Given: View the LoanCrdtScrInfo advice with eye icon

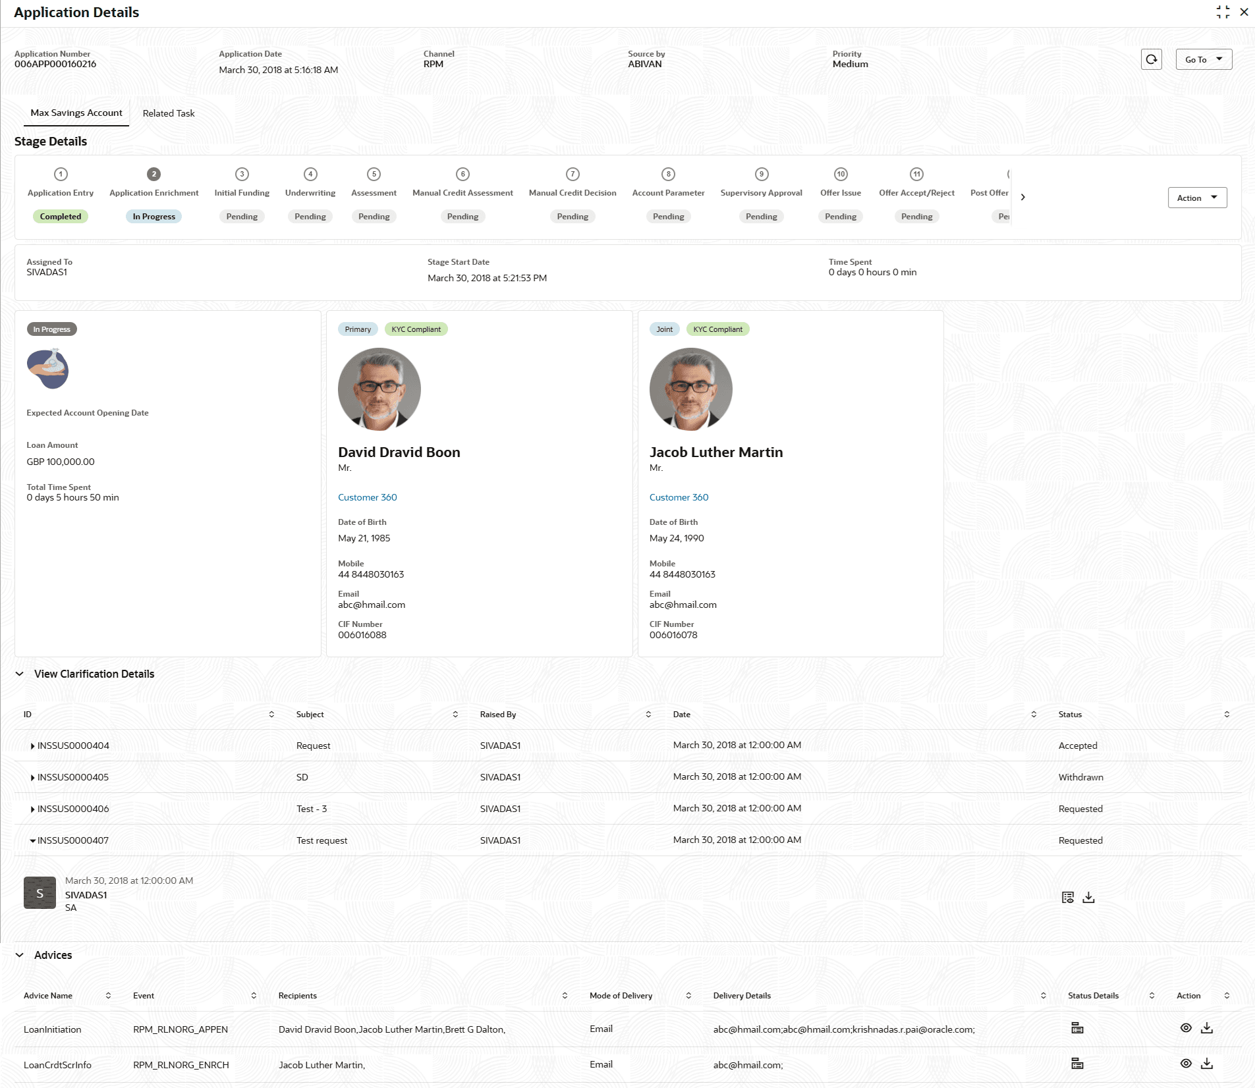Looking at the screenshot, I should click(1186, 1064).
